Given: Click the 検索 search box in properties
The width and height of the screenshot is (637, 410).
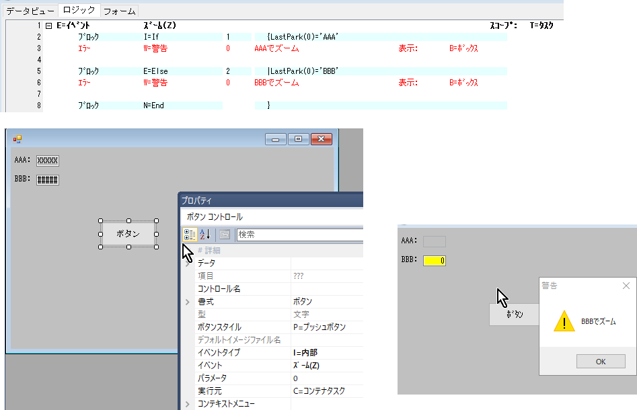Looking at the screenshot, I should click(x=299, y=235).
